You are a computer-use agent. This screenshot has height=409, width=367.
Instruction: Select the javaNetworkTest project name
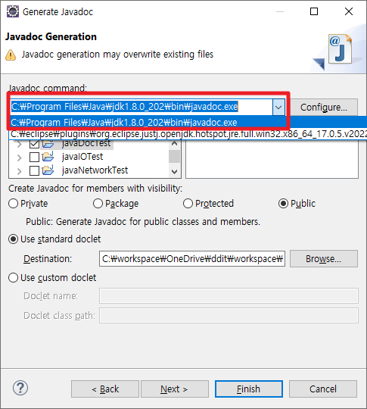pyautogui.click(x=95, y=170)
